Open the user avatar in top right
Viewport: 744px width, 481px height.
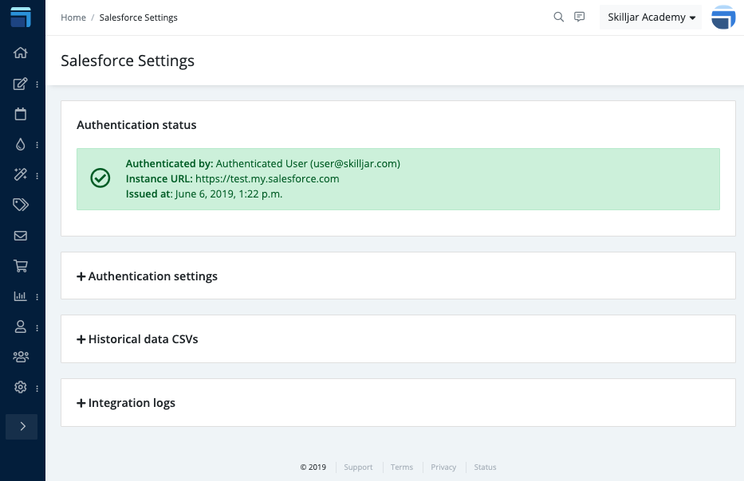coord(723,18)
